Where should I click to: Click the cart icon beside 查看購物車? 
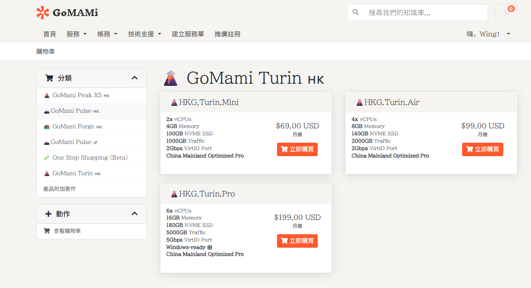click(47, 231)
